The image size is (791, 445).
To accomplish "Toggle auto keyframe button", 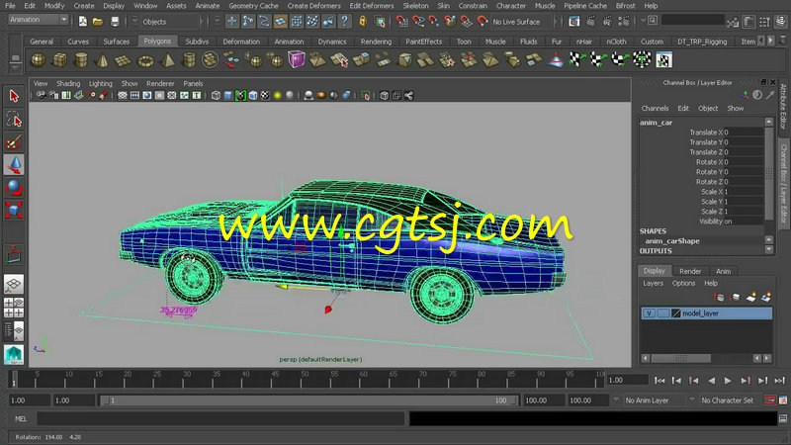I will pos(770,400).
